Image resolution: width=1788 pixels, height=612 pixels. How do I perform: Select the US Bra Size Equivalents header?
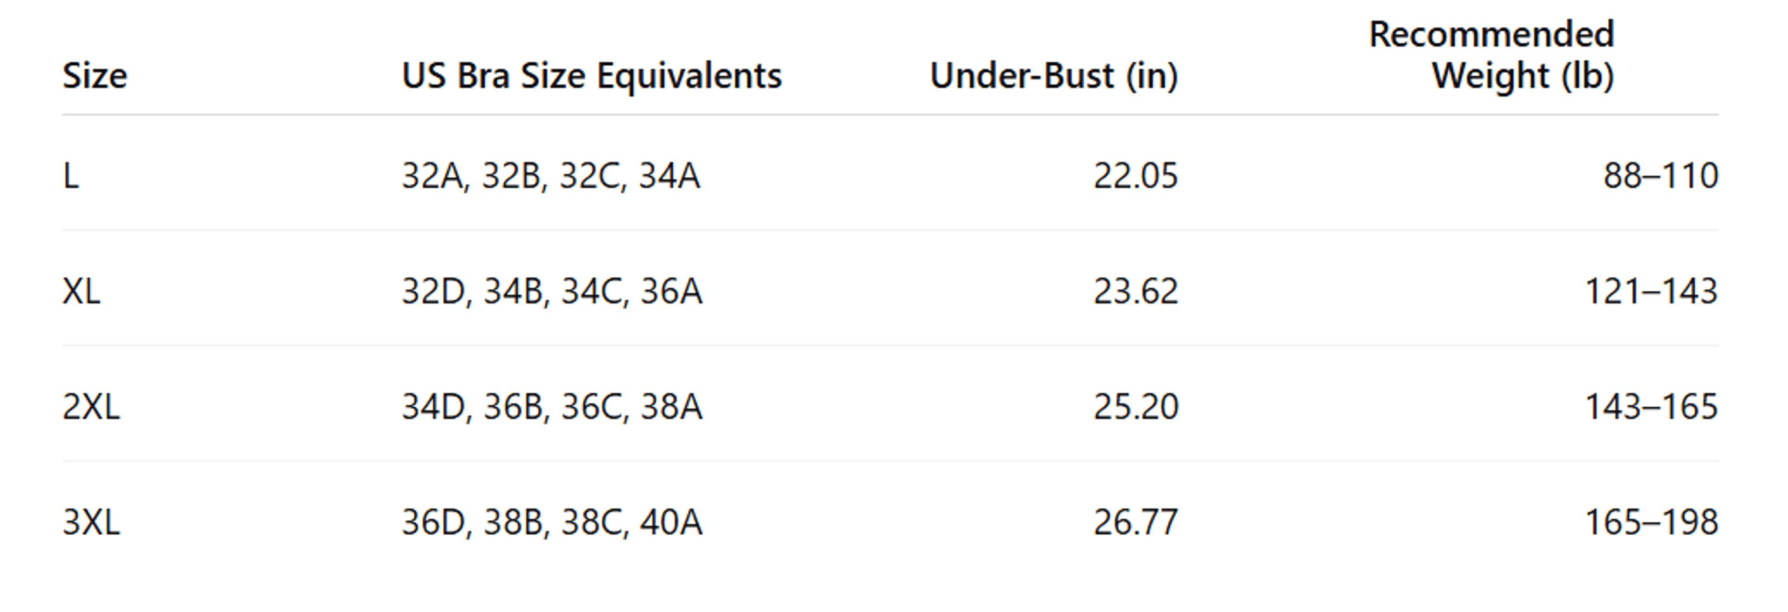(592, 76)
